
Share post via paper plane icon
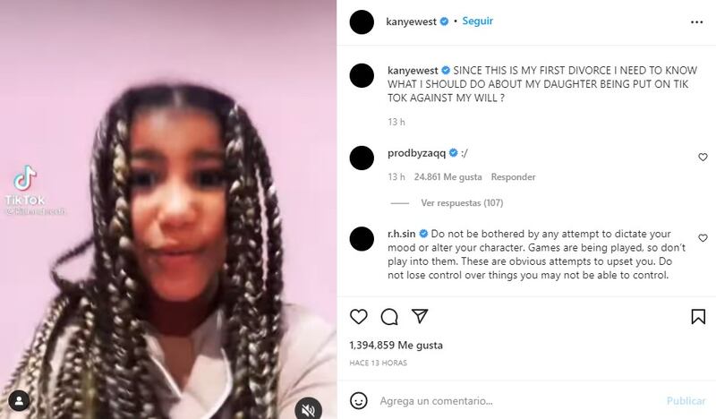[x=420, y=316]
